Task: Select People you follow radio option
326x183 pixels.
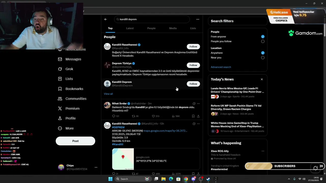Action: pos(263,41)
